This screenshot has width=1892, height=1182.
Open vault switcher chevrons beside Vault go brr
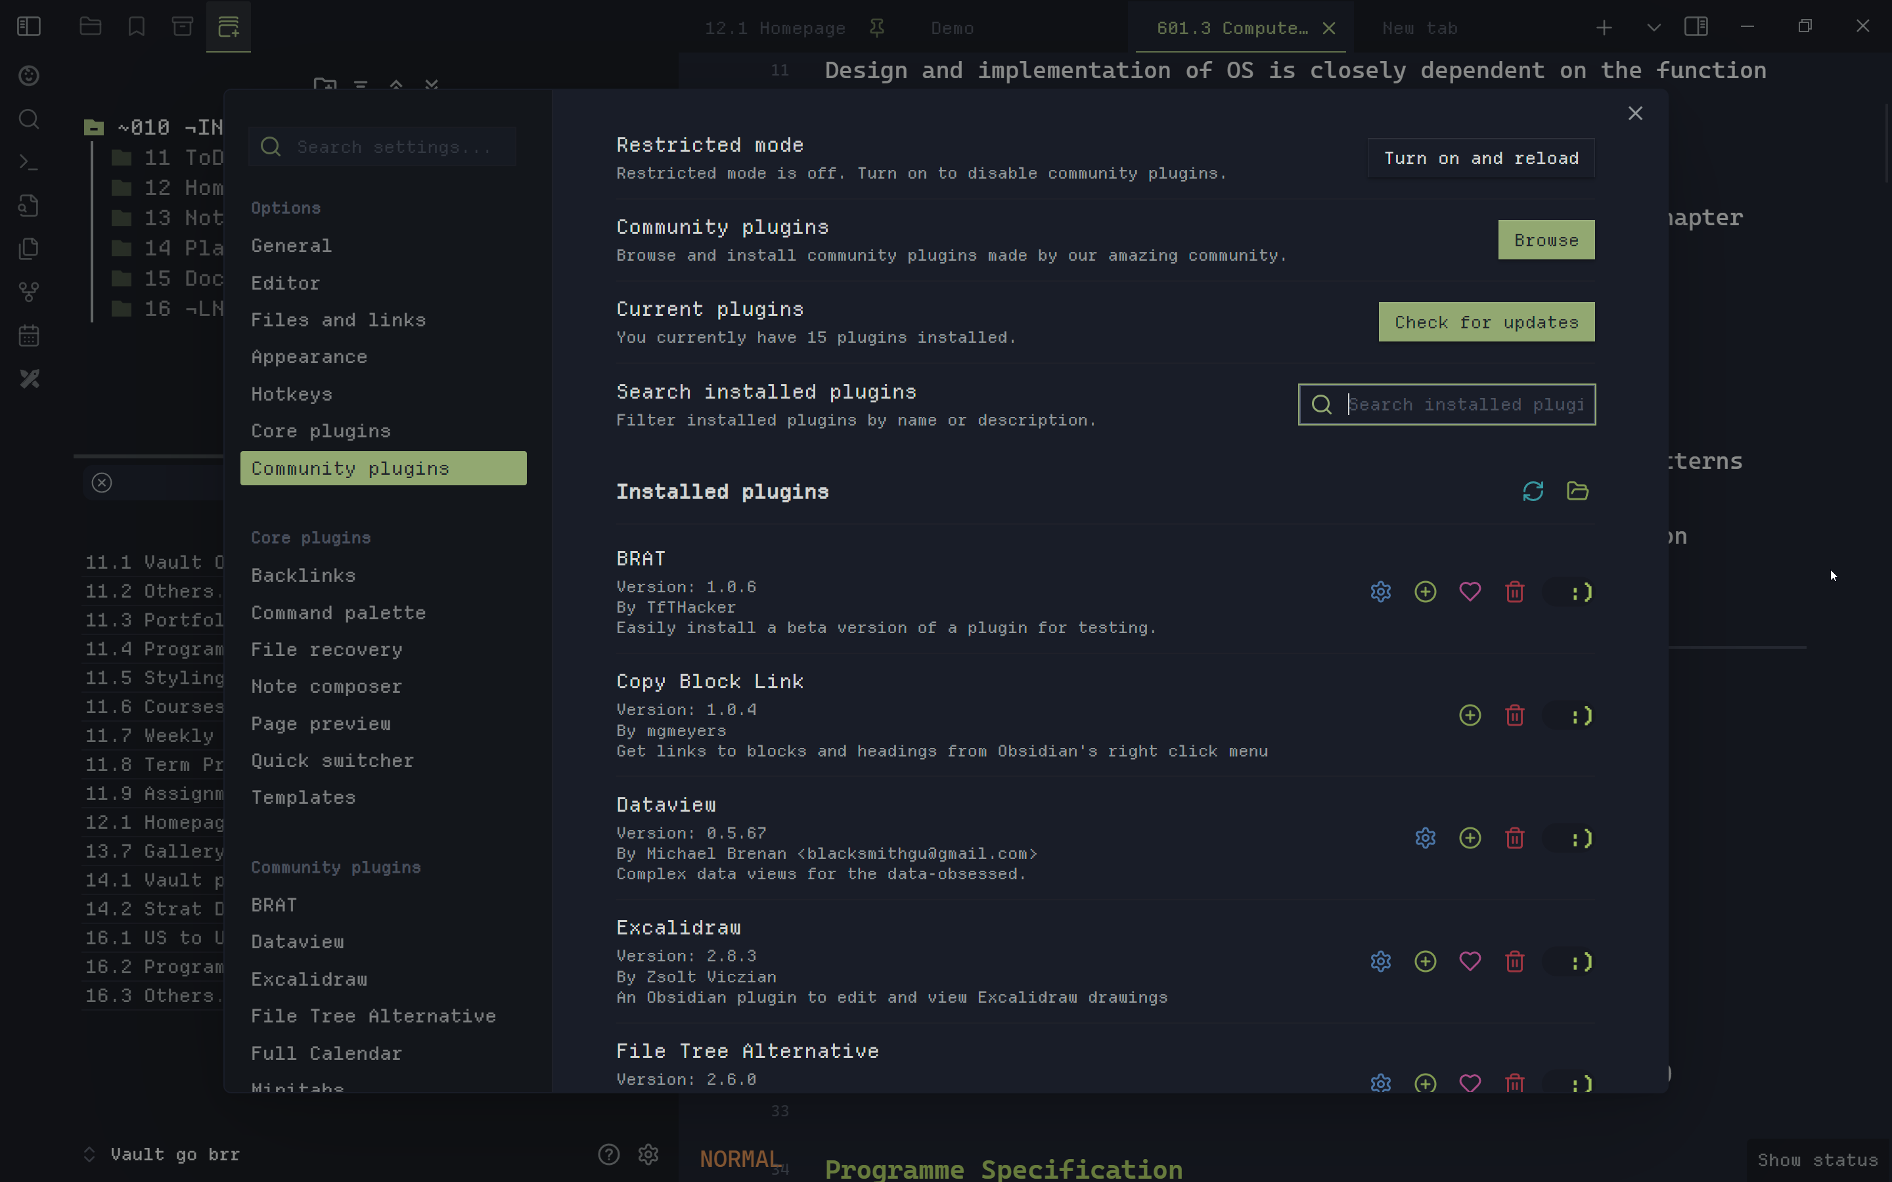(x=89, y=1154)
